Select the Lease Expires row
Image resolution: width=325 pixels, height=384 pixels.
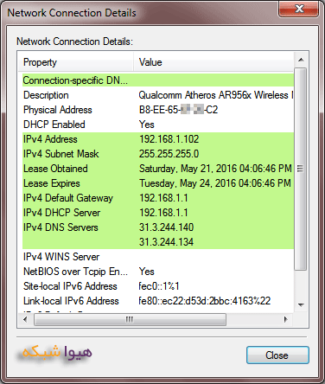(x=158, y=183)
